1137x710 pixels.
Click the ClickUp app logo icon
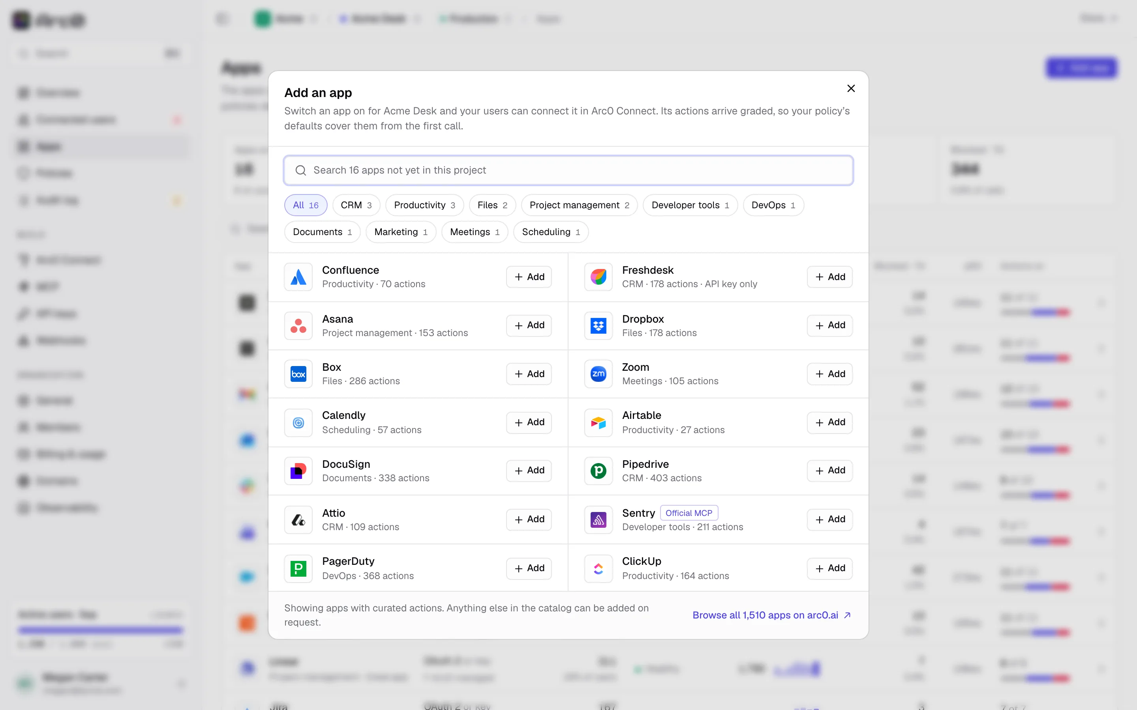click(x=598, y=568)
